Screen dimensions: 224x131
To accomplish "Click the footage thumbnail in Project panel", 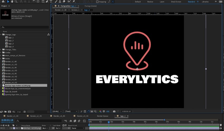I will (x=6, y=14).
